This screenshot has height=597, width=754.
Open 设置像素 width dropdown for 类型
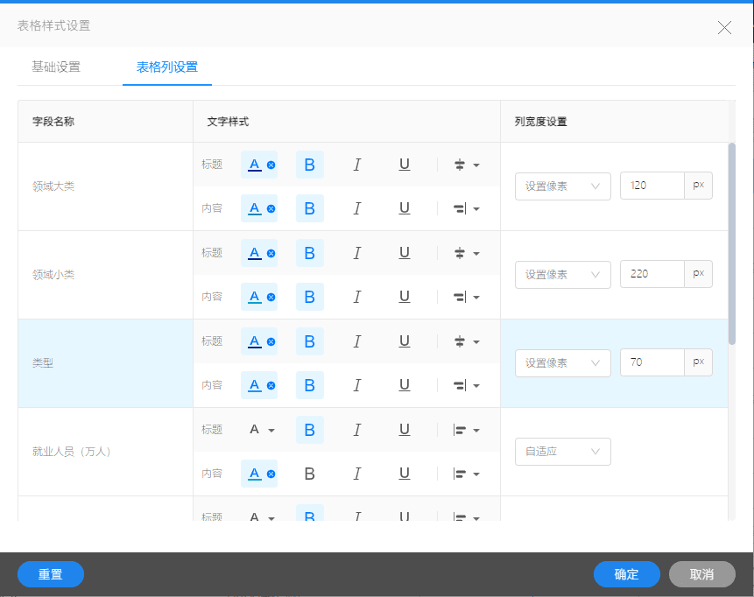click(562, 363)
